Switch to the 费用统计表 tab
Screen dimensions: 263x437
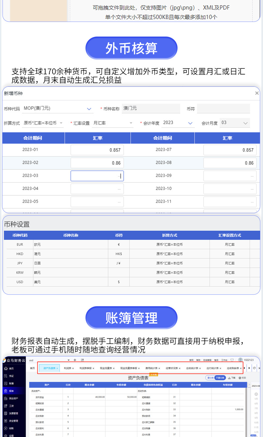tap(151, 368)
